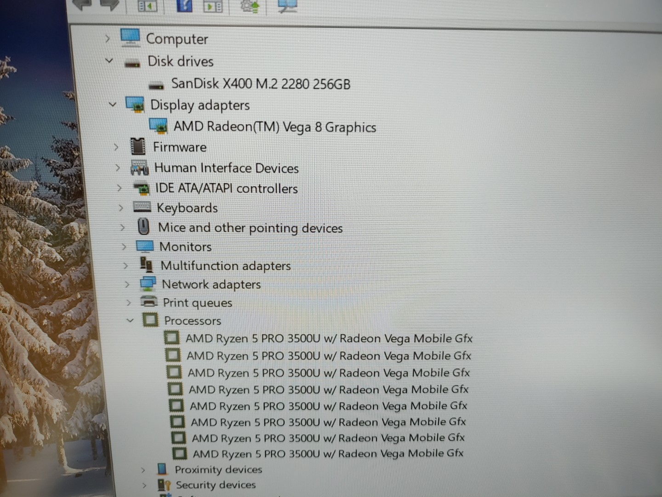Click the adapter icon beside AMD Radeon Vega 8
The width and height of the screenshot is (662, 497).
point(158,126)
